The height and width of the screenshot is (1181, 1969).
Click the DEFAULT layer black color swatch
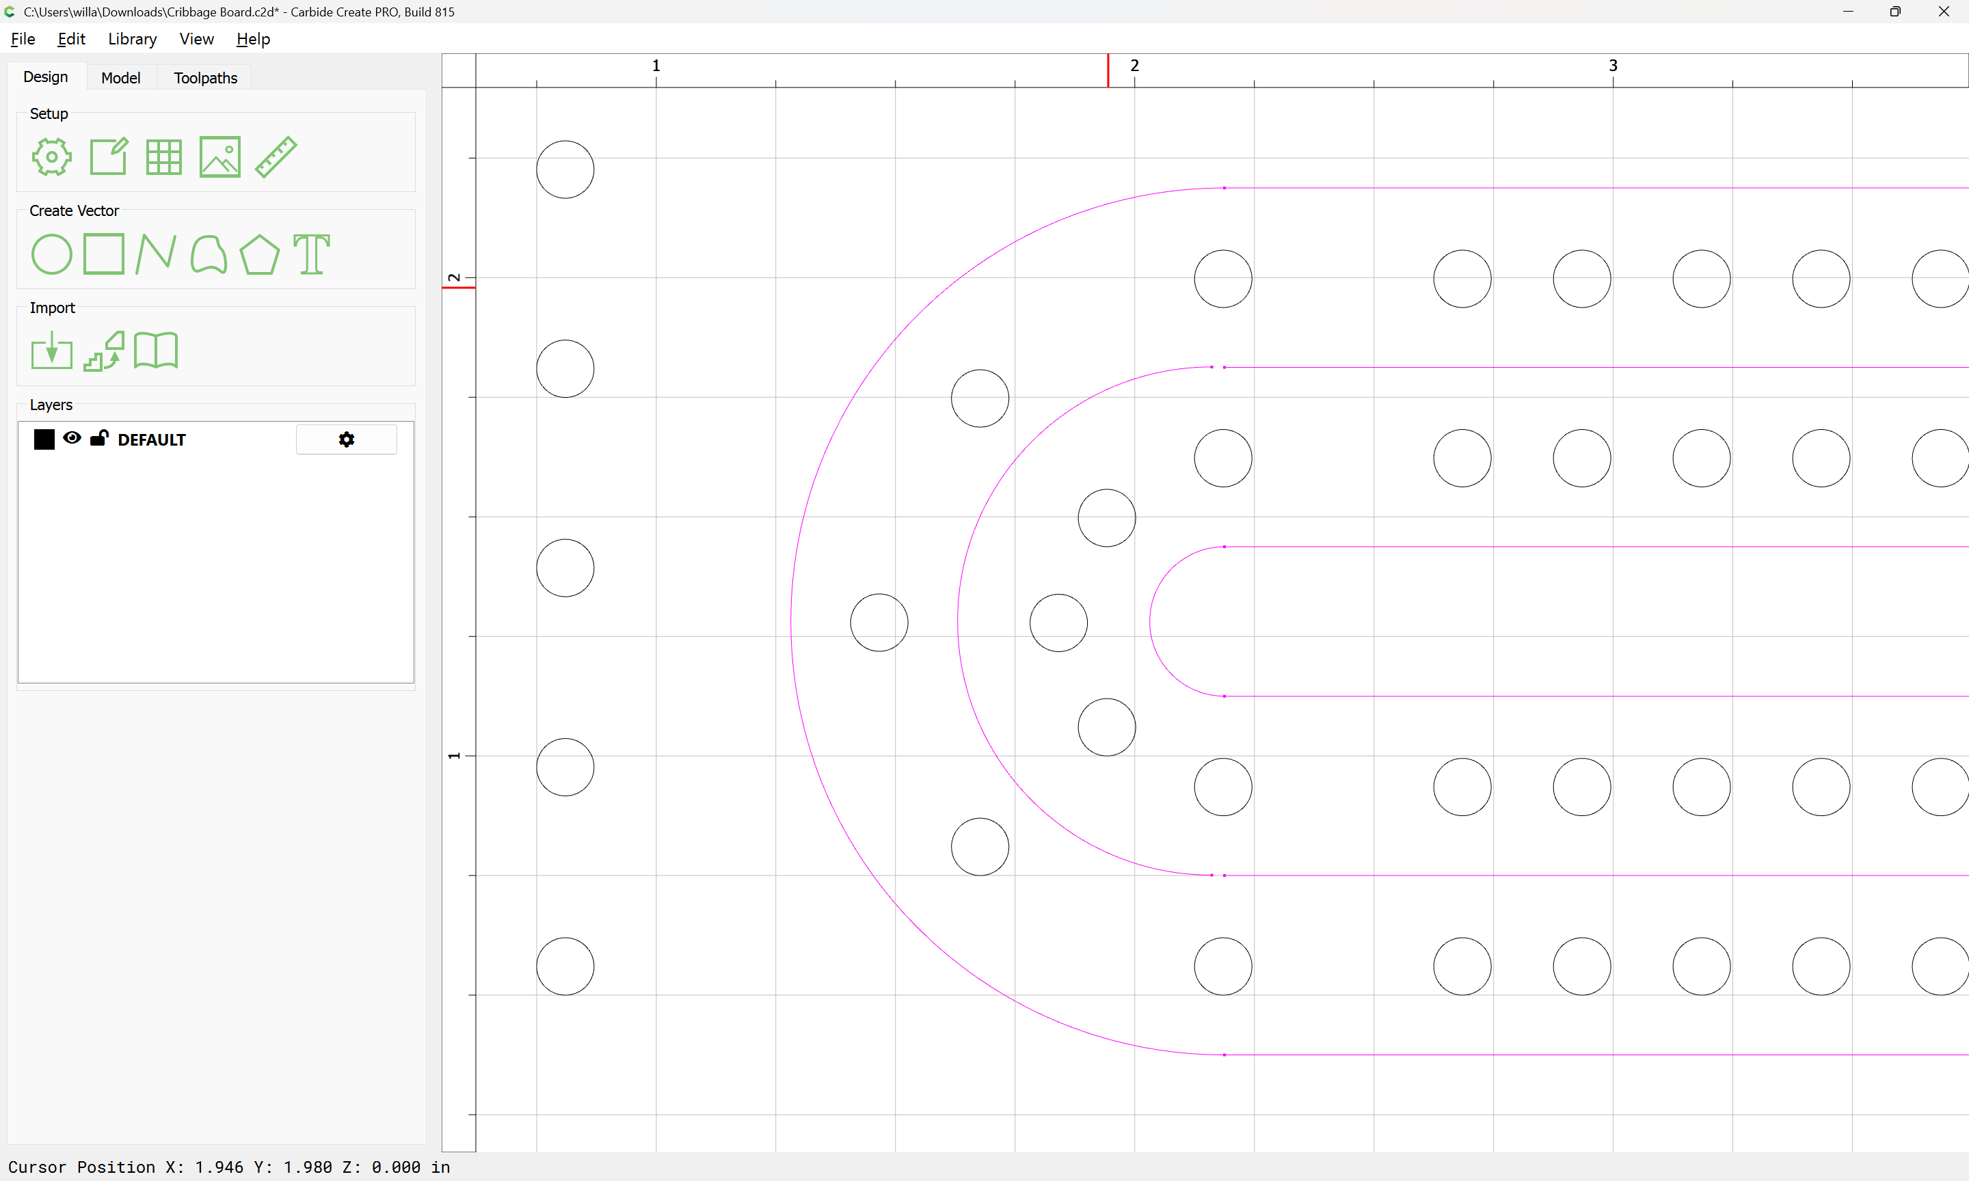pyautogui.click(x=44, y=439)
